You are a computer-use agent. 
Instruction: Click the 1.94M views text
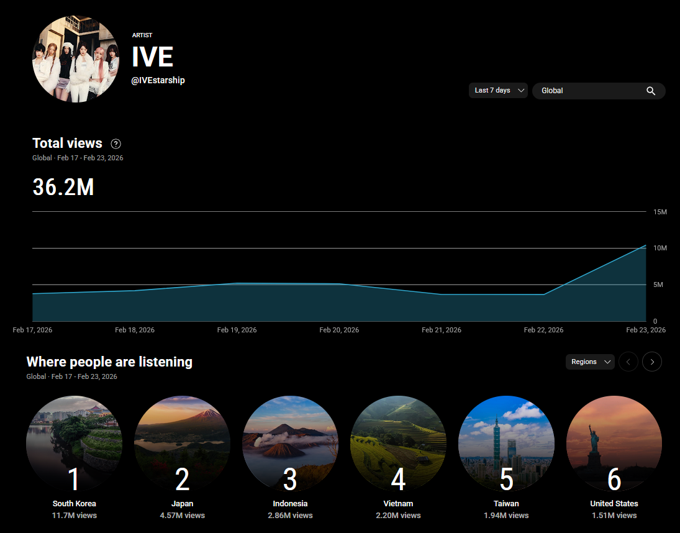(506, 515)
